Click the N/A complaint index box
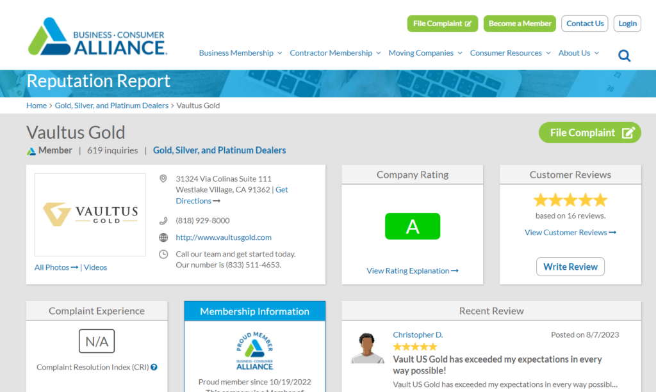656x392 pixels. pyautogui.click(x=97, y=341)
